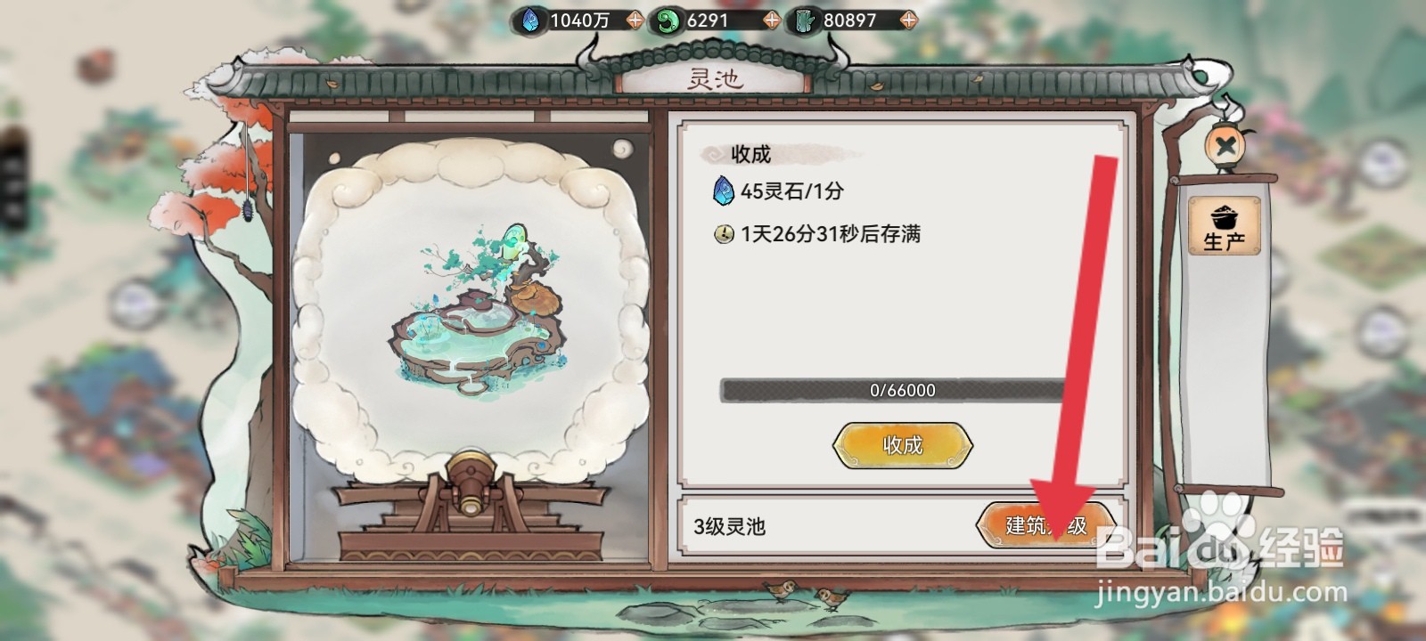Tap the clock icon beside the fill time
The image size is (1426, 641).
[725, 233]
